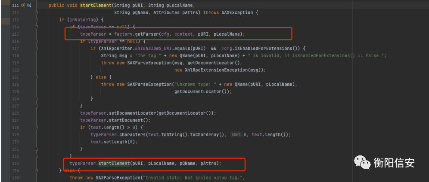Click line number 120 in the gutter
Image resolution: width=429 pixels, height=182 pixels.
16,70
